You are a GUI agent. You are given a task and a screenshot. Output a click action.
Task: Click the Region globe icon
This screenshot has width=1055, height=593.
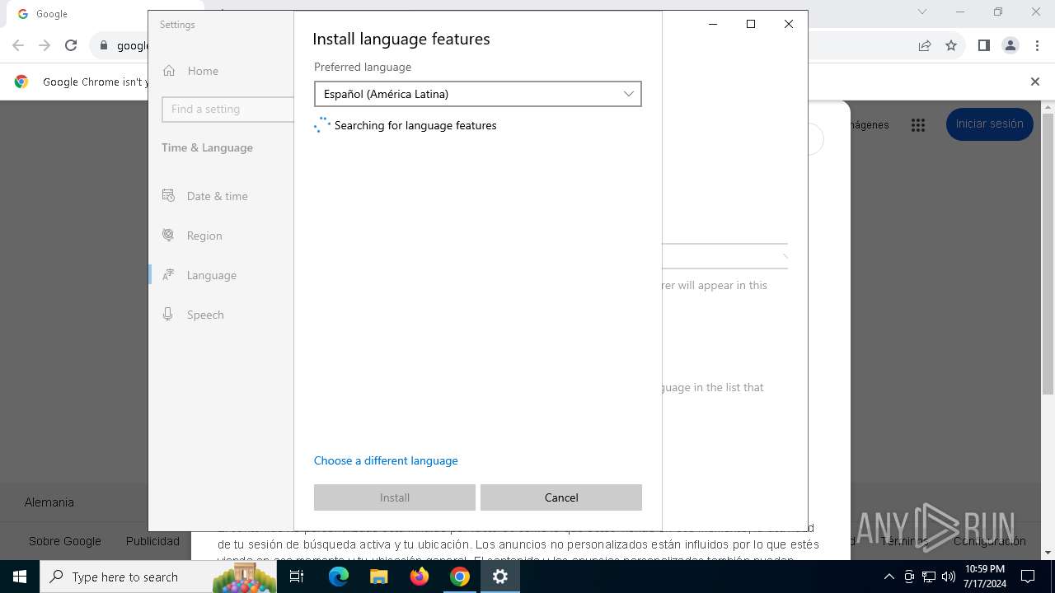(168, 235)
